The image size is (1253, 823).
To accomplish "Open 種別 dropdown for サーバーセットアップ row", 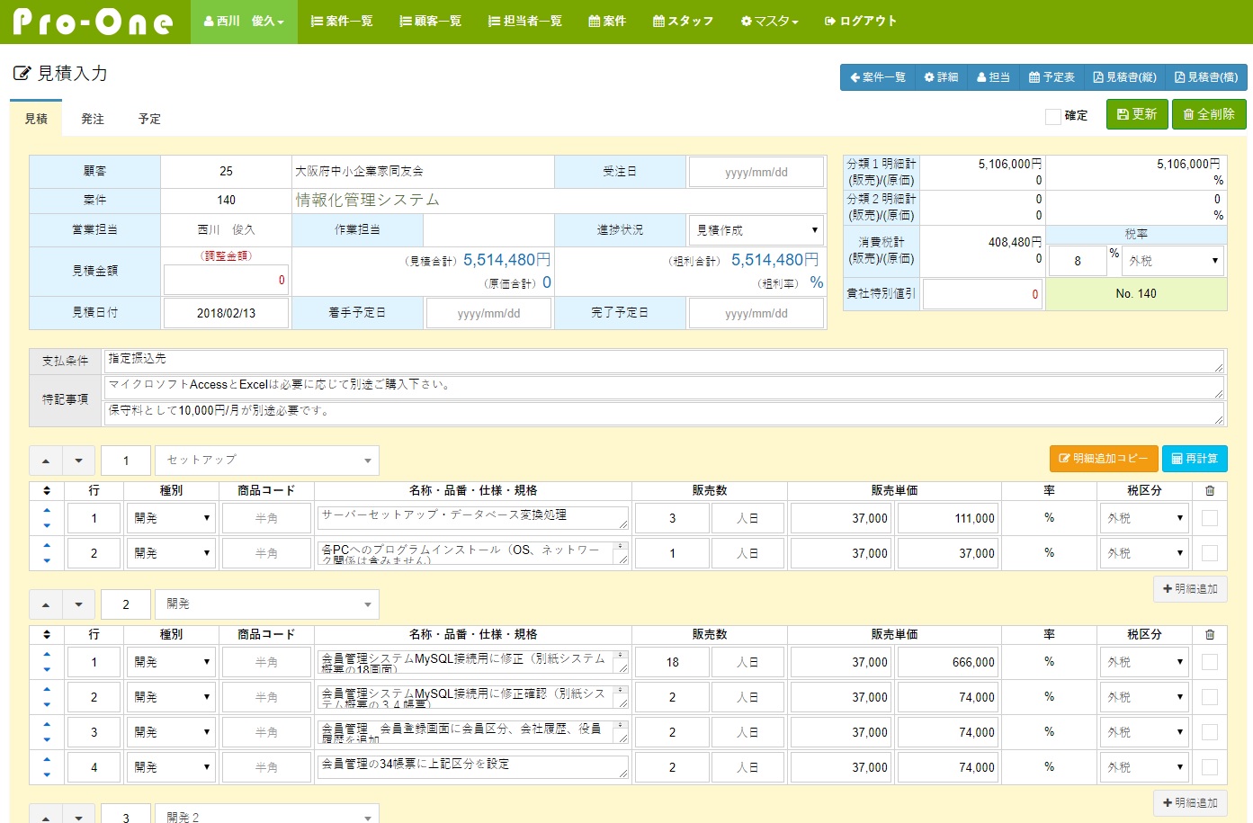I will click(171, 518).
